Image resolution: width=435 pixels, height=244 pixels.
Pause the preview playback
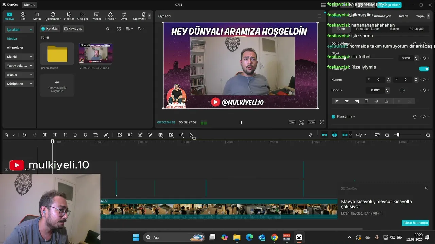coord(241,122)
